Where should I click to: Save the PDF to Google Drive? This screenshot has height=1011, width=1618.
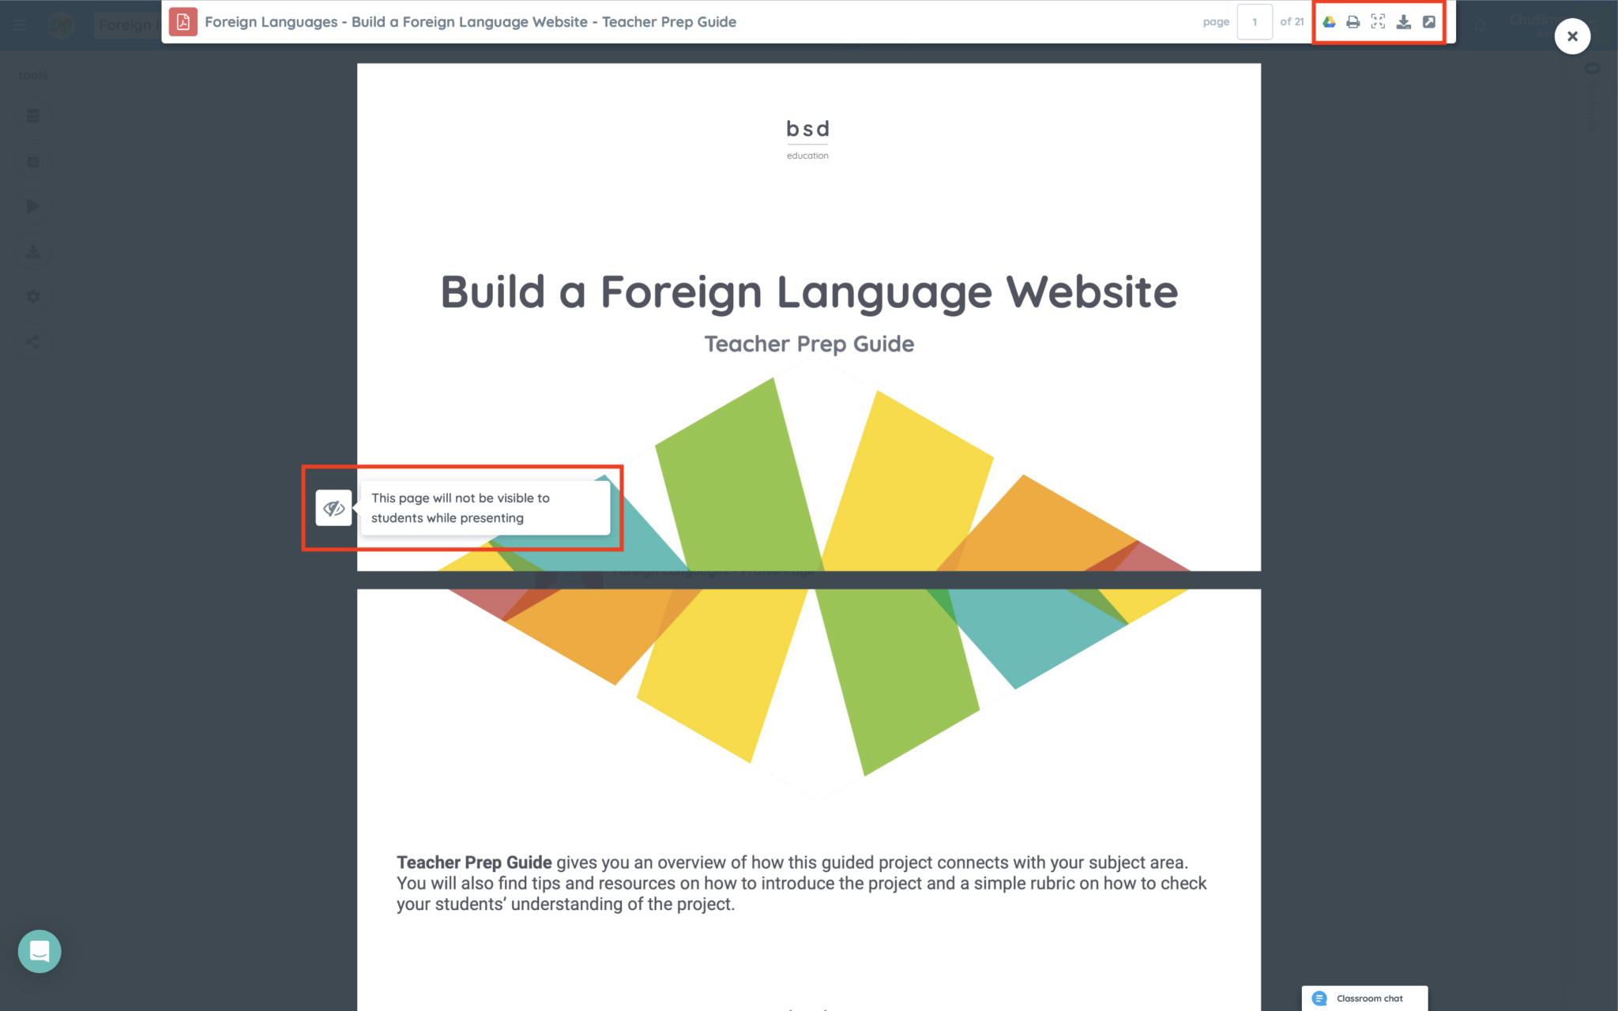[1330, 22]
